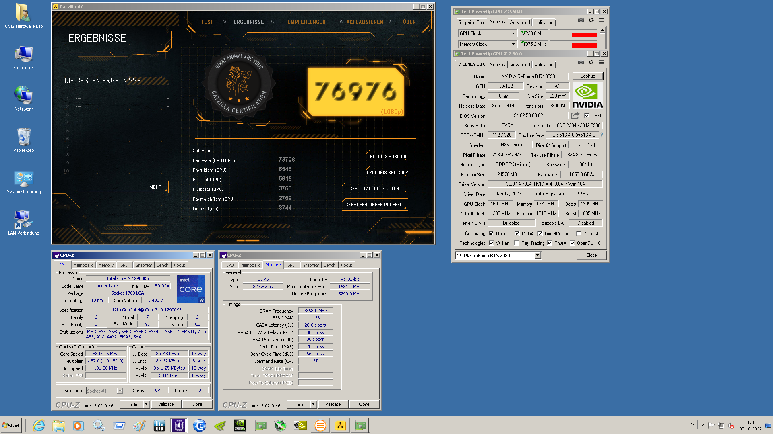The image size is (773, 434).
Task: Click the refresh icon in the GPU-Z Sensors window
Action: (x=591, y=20)
